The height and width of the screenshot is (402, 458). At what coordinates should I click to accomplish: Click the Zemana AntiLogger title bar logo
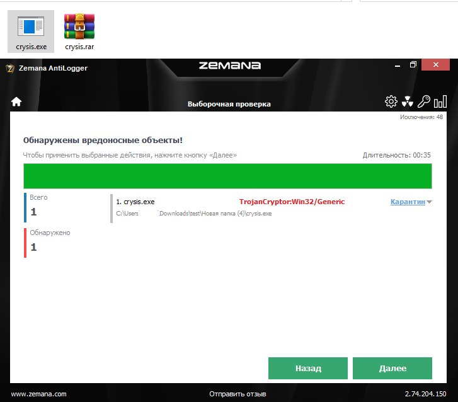point(10,68)
